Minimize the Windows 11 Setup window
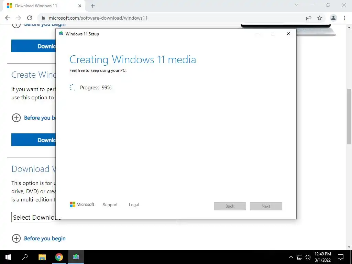 coord(257,34)
